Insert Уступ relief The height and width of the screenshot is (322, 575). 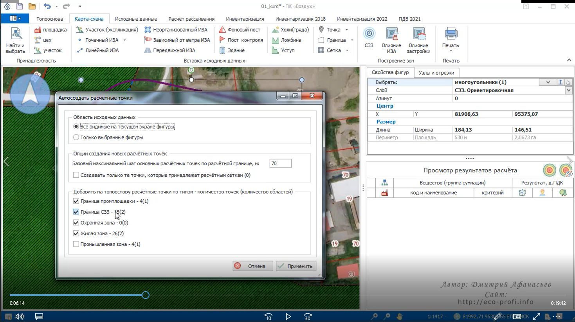click(283, 50)
